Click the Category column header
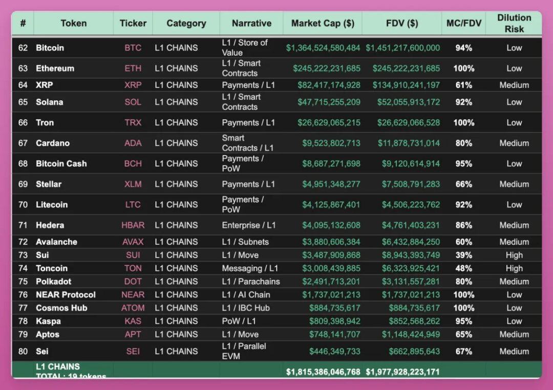The height and width of the screenshot is (390, 553). [186, 23]
